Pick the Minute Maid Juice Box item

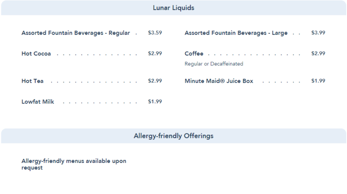(x=219, y=81)
